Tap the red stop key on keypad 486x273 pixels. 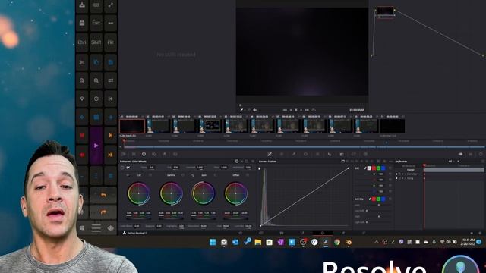pos(82,135)
